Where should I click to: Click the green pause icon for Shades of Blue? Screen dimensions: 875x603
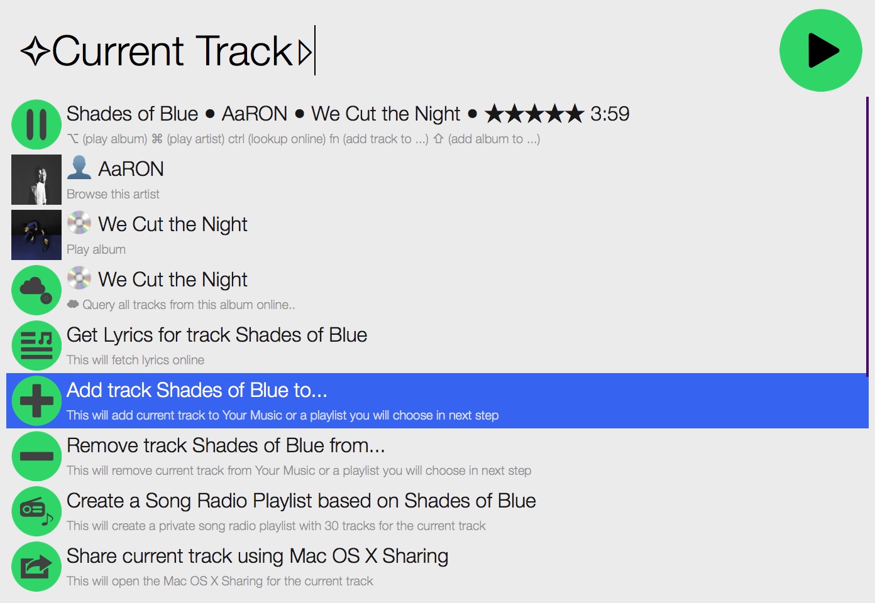click(x=36, y=124)
